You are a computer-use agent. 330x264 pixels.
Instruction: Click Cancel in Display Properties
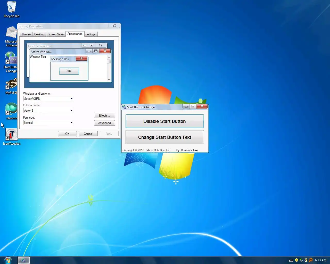point(88,134)
